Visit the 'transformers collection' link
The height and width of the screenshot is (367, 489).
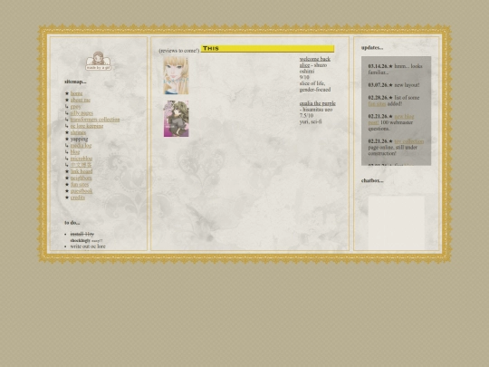click(x=95, y=120)
